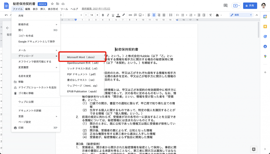
Task: Open bulleted list style dropdown arrow
Action: click(186, 15)
